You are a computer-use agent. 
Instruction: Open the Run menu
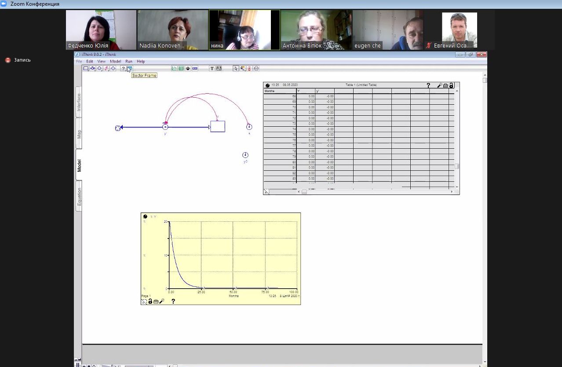(x=129, y=62)
